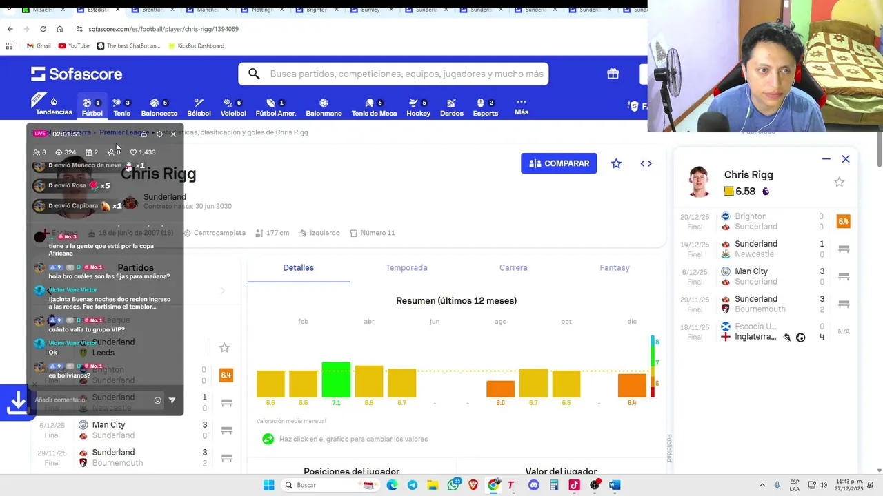Open Sunderland vs Newcastle match in side panel
Viewport: 883px width, 496px height.
click(764, 249)
